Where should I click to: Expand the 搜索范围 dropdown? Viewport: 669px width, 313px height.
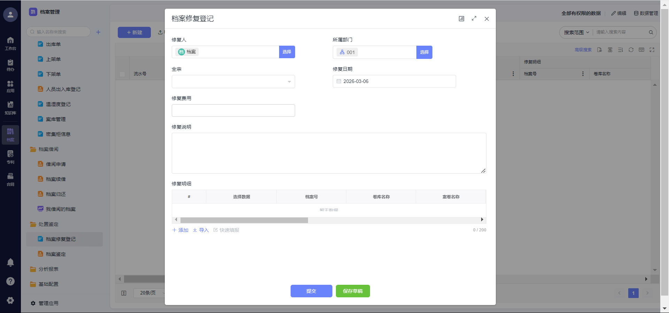pos(576,32)
